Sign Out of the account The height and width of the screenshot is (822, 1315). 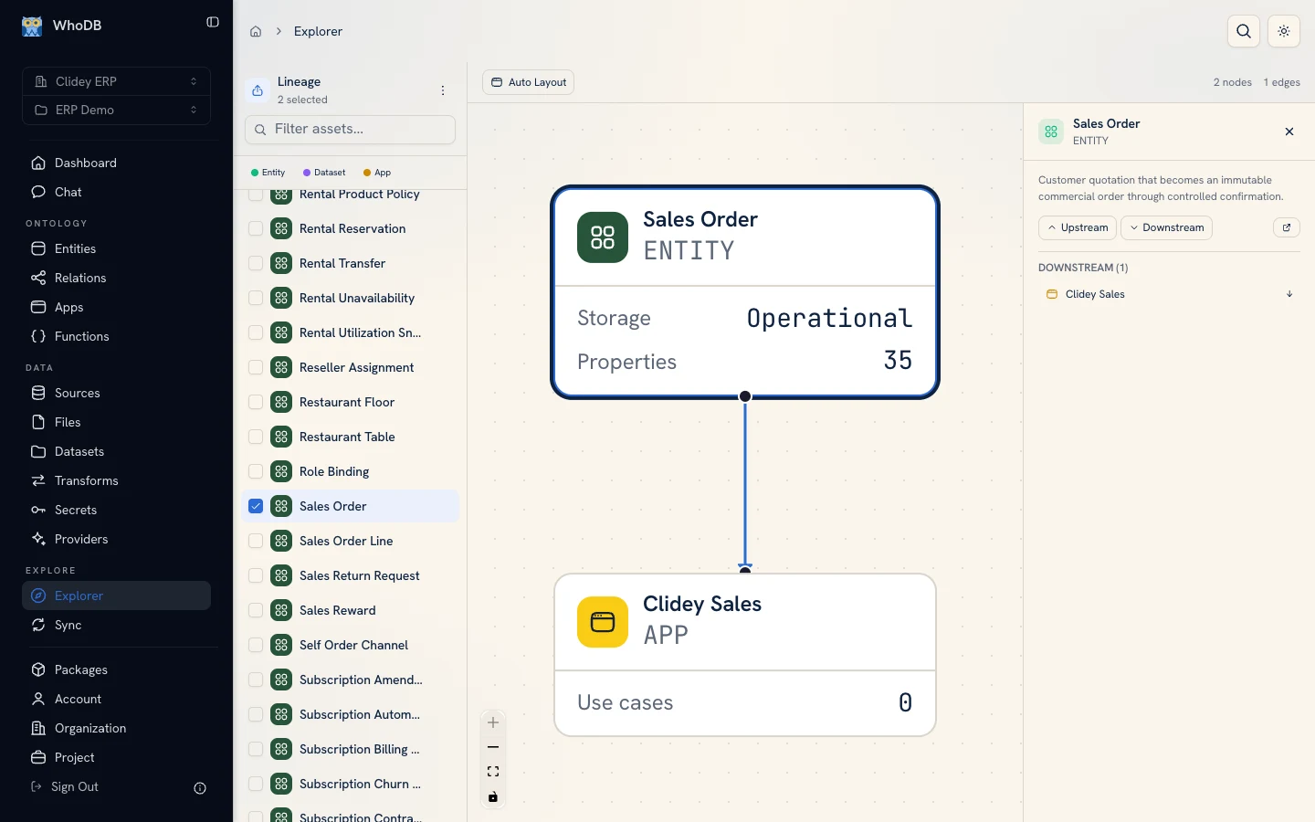tap(65, 786)
